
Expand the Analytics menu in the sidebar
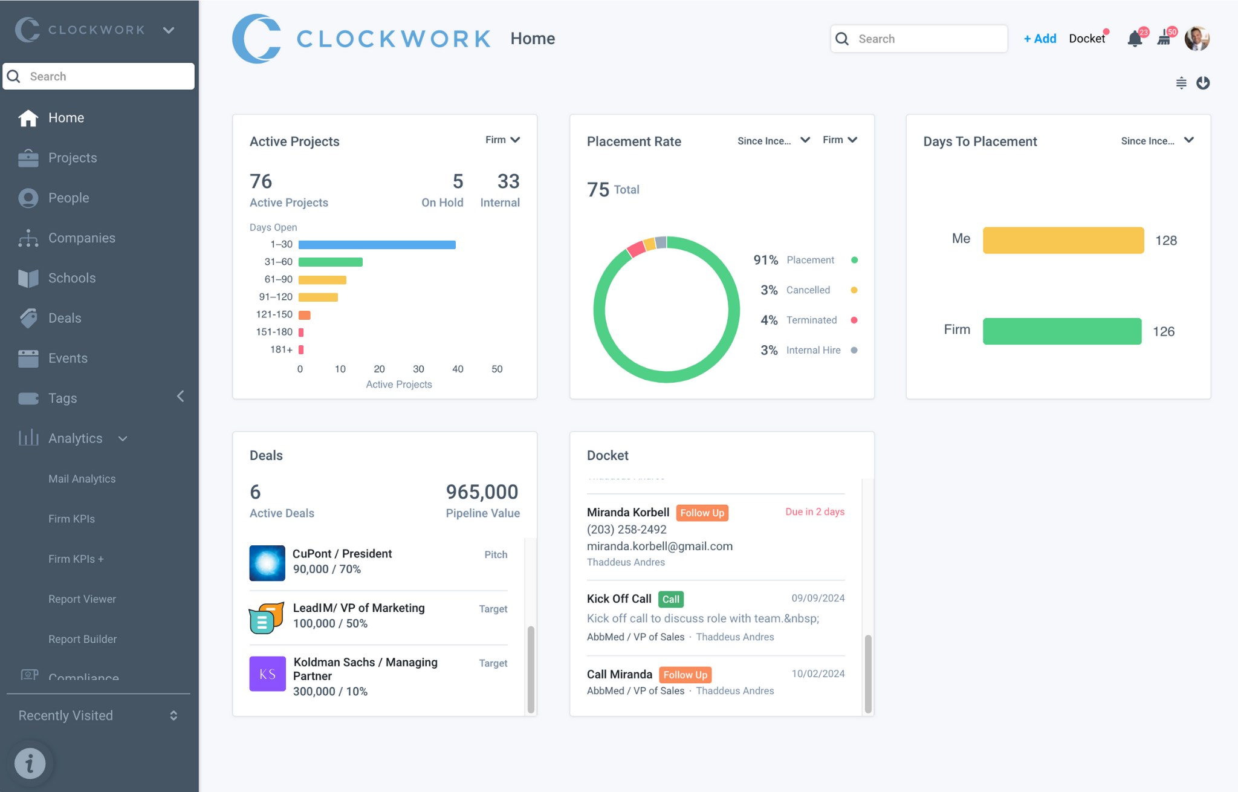[75, 438]
